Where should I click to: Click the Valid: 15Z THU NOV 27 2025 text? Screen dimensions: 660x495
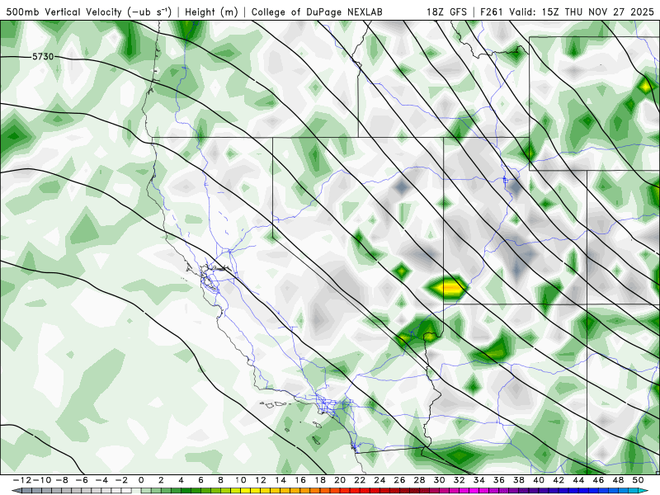[582, 12]
